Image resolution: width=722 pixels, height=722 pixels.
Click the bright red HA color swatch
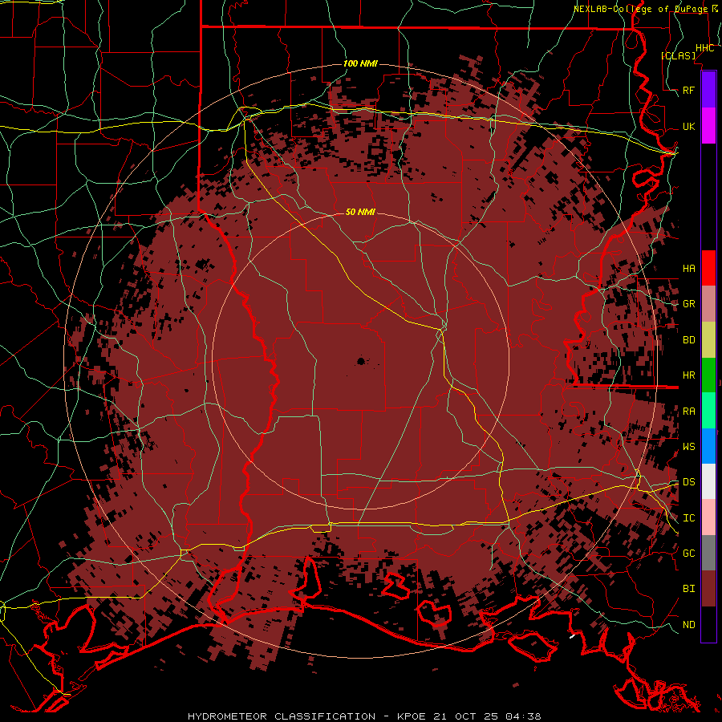[708, 268]
